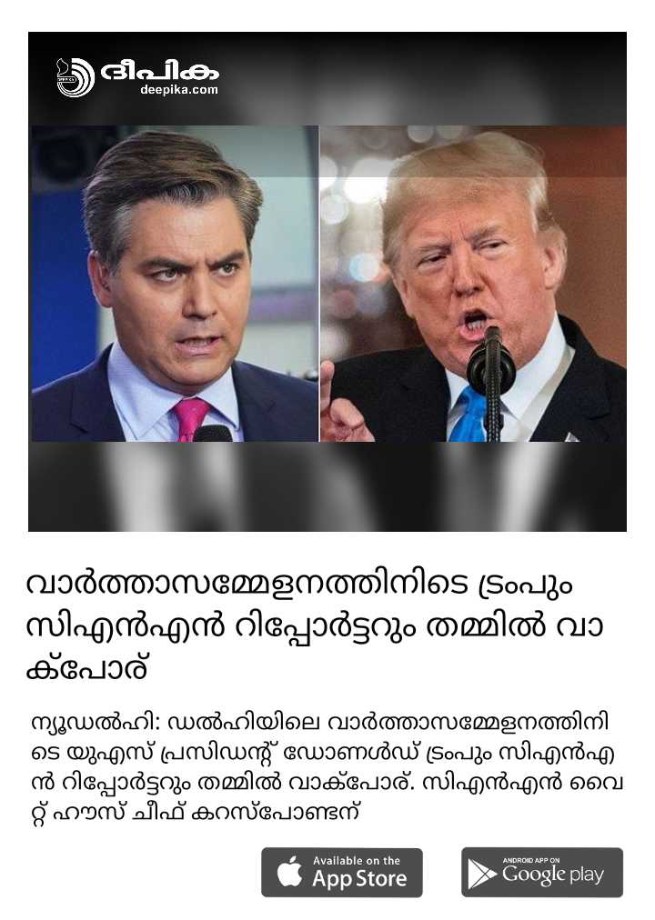The width and height of the screenshot is (655, 920).
Task: Click the dark header bar beside the logo
Action: pos(423,77)
